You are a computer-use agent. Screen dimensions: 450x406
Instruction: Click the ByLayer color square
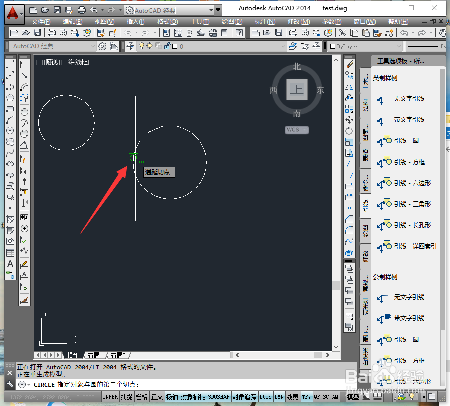click(x=333, y=46)
